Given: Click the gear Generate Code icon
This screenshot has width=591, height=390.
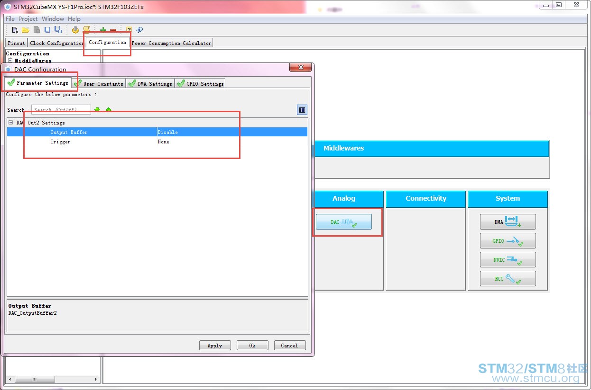Looking at the screenshot, I should tap(75, 30).
